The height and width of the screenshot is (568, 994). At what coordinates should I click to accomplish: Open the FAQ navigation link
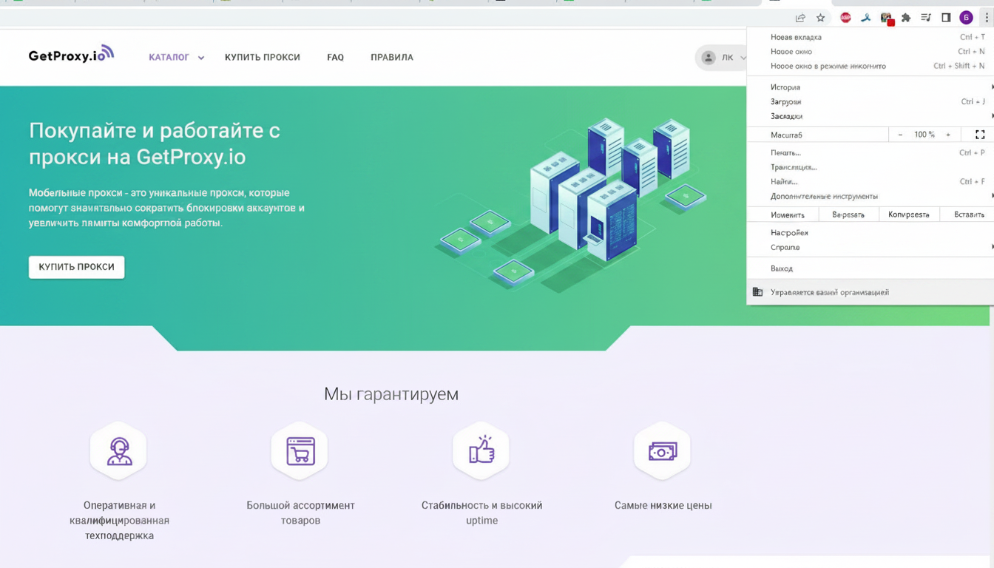click(x=335, y=57)
